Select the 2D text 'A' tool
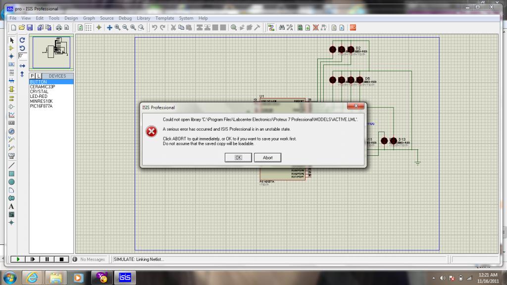The width and height of the screenshot is (507, 285). 12,206
